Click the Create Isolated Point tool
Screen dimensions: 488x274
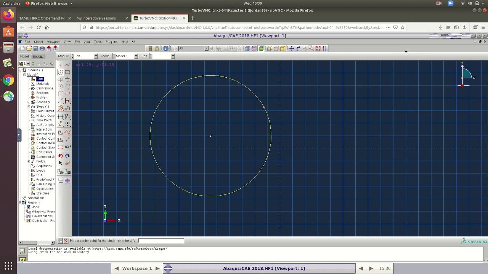(x=60, y=65)
